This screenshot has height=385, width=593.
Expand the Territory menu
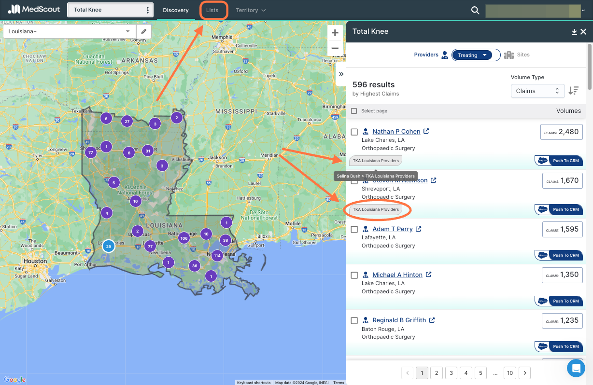tap(251, 10)
